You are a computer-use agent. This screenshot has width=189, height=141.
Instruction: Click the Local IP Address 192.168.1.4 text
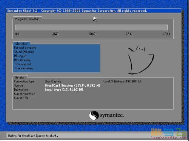tap(123, 81)
